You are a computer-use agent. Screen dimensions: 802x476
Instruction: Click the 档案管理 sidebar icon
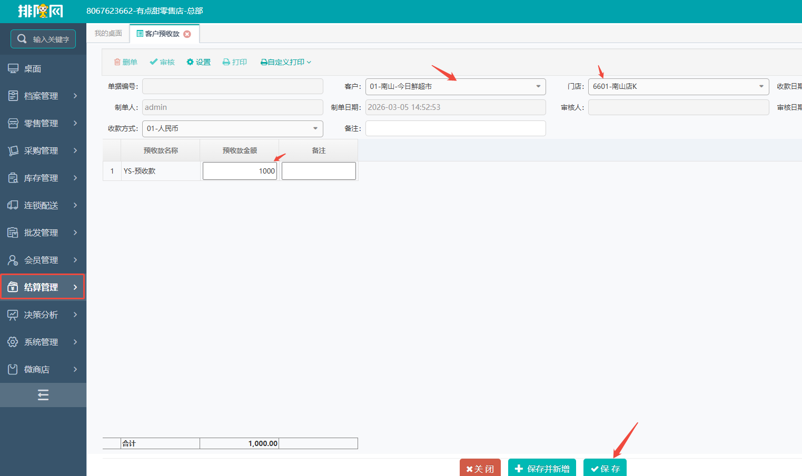tap(13, 96)
